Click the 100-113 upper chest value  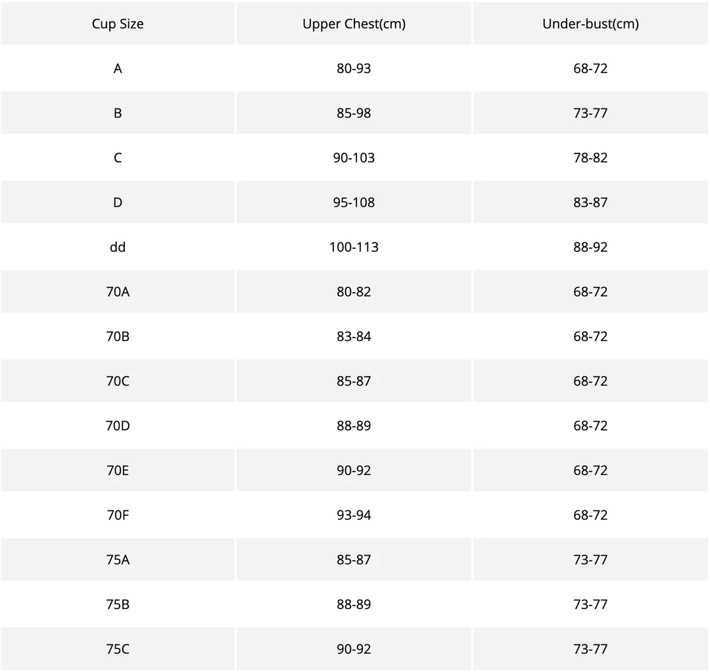(354, 247)
